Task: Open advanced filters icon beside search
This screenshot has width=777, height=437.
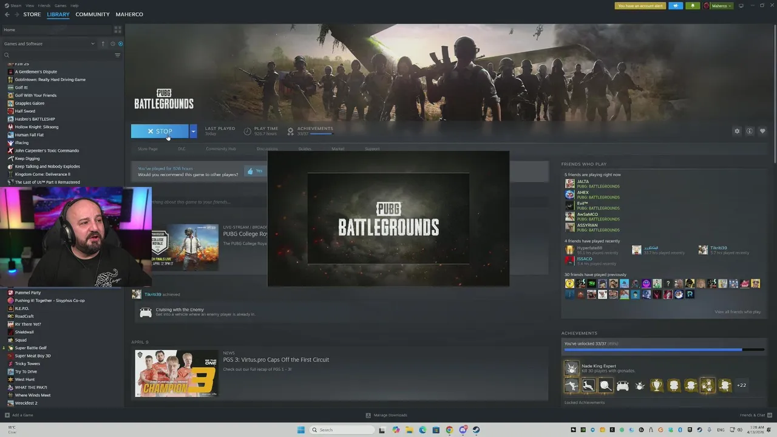Action: pos(118,55)
